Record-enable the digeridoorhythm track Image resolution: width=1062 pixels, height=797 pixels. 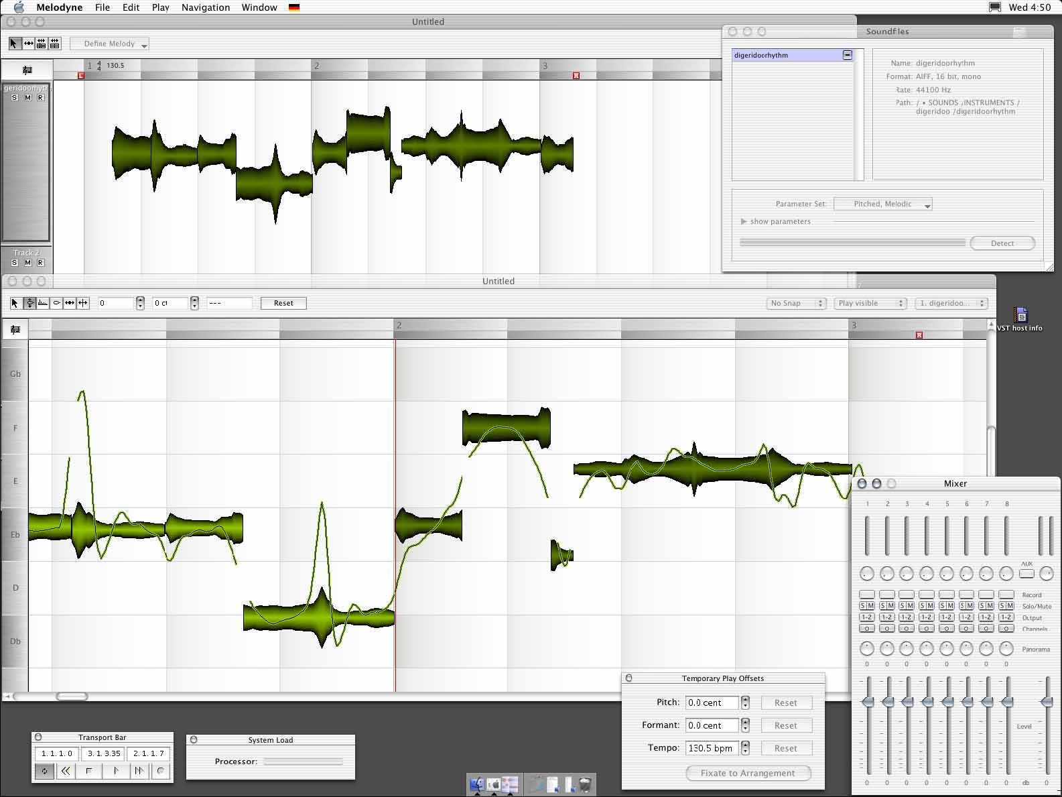pos(40,98)
